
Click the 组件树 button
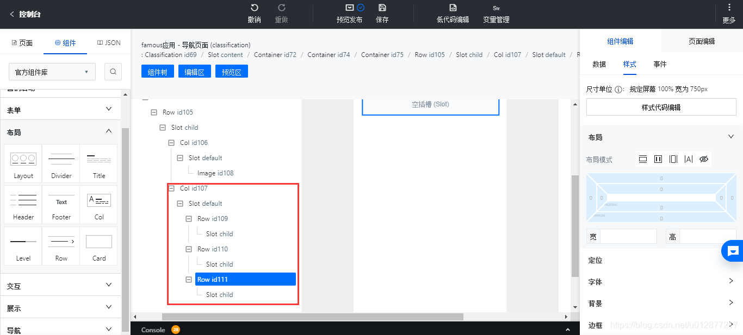point(158,71)
